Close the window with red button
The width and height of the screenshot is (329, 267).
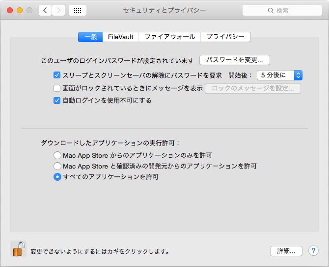click(x=10, y=10)
